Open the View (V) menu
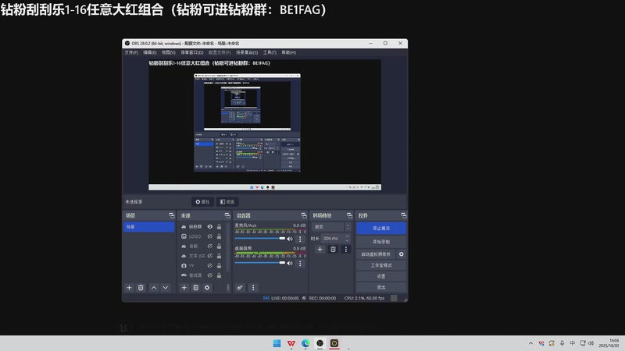This screenshot has height=351, width=625. point(169,52)
